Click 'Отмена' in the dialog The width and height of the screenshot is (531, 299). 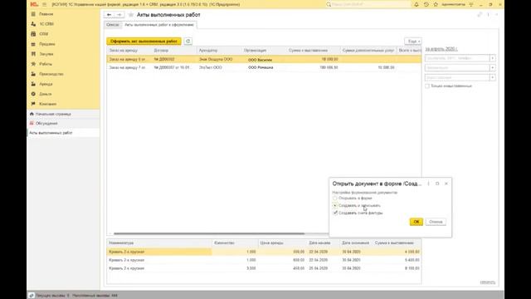coord(436,222)
